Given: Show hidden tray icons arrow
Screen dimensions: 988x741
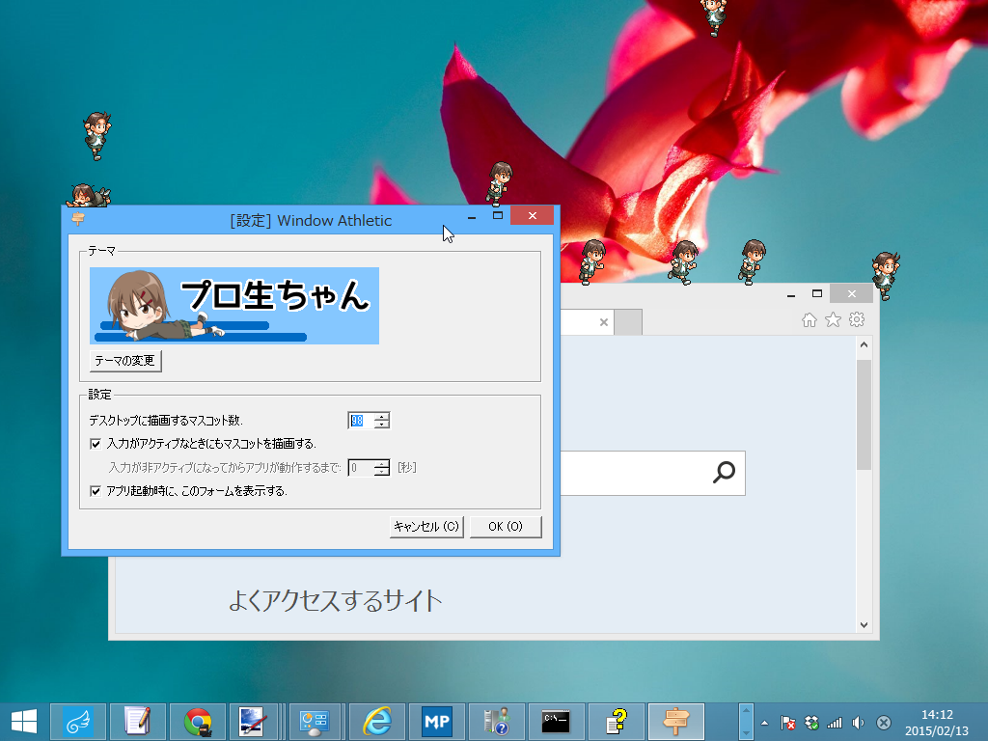Looking at the screenshot, I should pos(764,723).
